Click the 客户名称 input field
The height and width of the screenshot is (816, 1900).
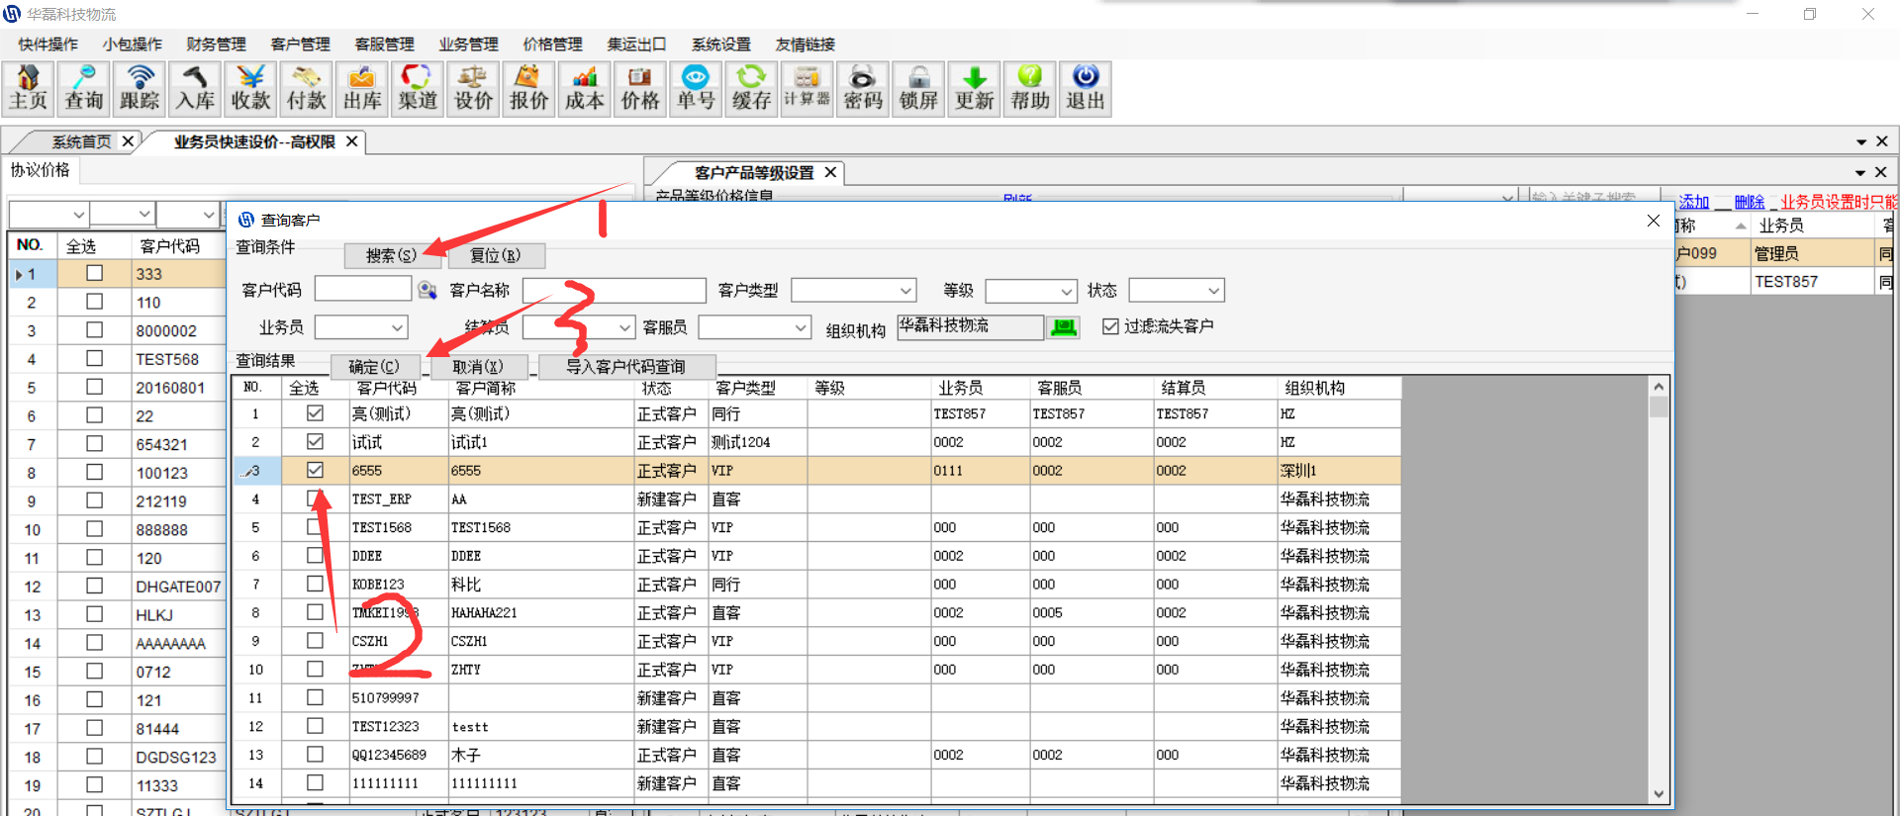tap(614, 290)
